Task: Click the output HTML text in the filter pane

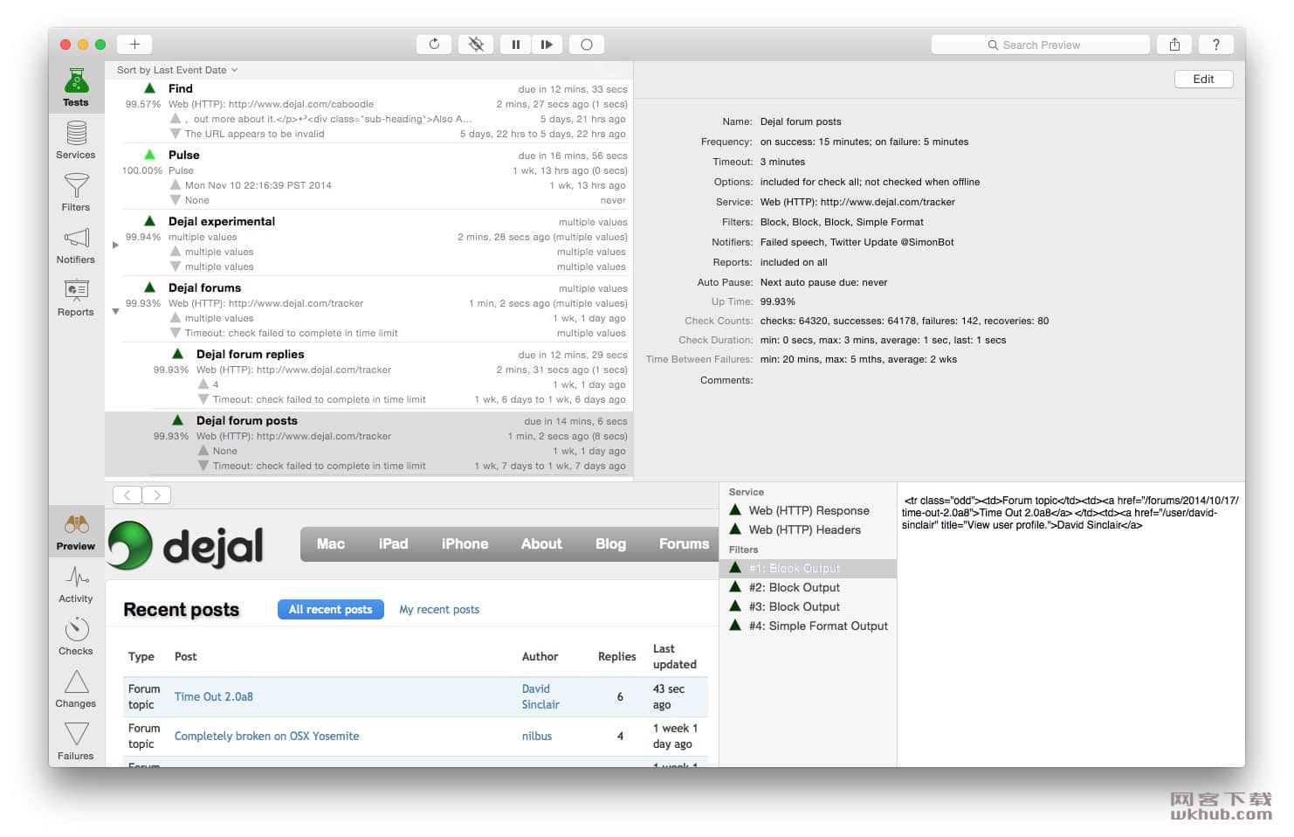Action: point(1070,513)
